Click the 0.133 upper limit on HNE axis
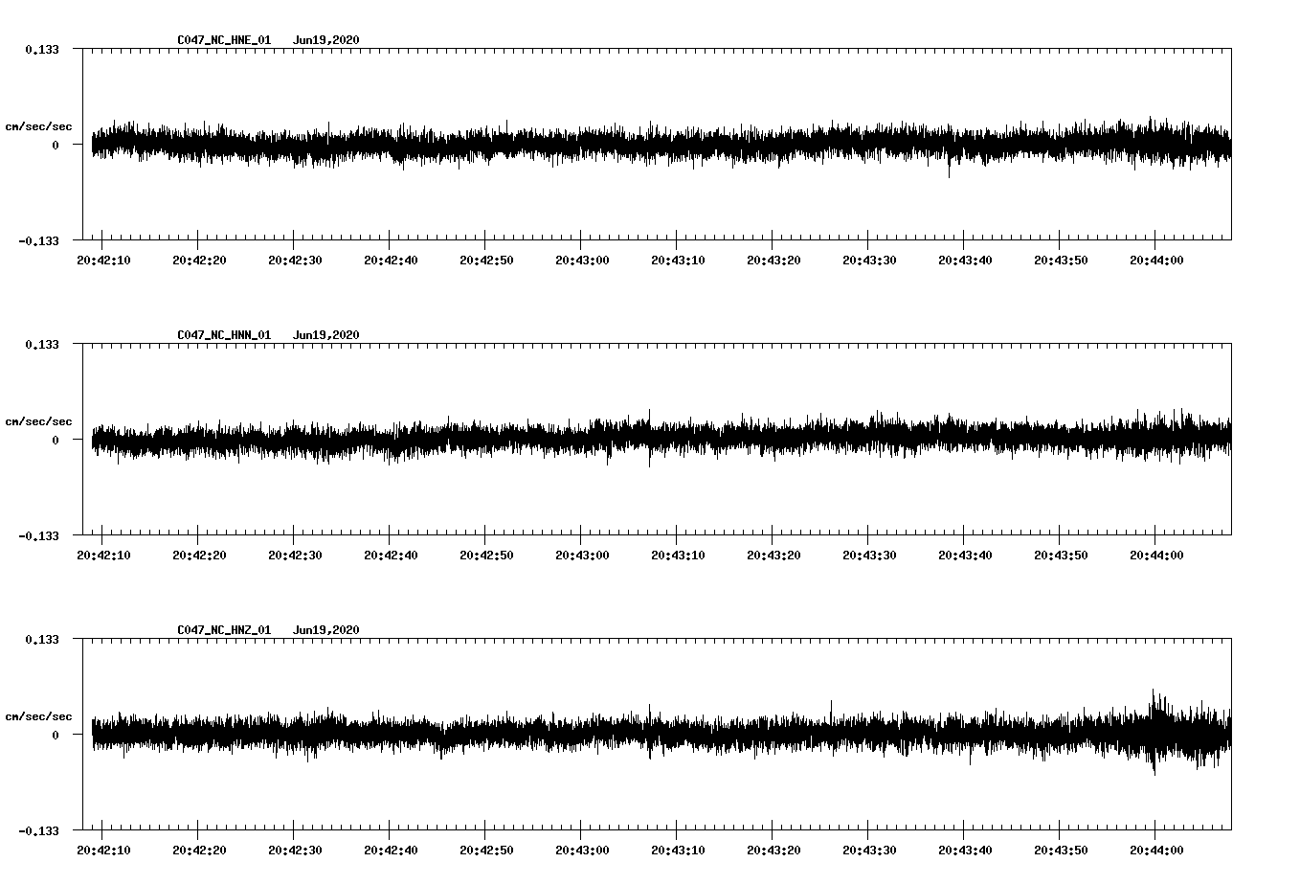The height and width of the screenshot is (885, 1300). pyautogui.click(x=42, y=49)
